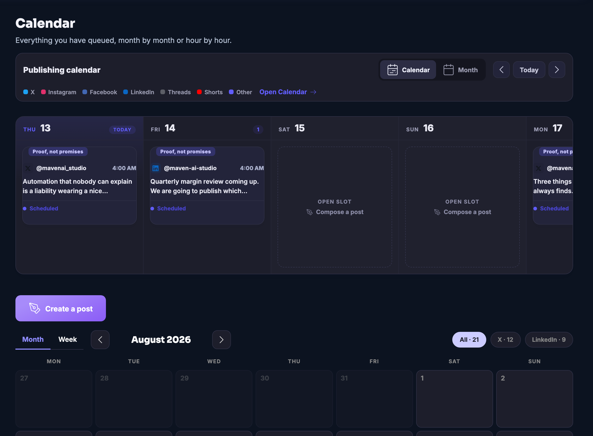Switch to the Calendar view toggle

click(x=408, y=70)
